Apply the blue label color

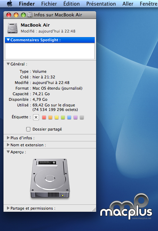tap(69, 117)
